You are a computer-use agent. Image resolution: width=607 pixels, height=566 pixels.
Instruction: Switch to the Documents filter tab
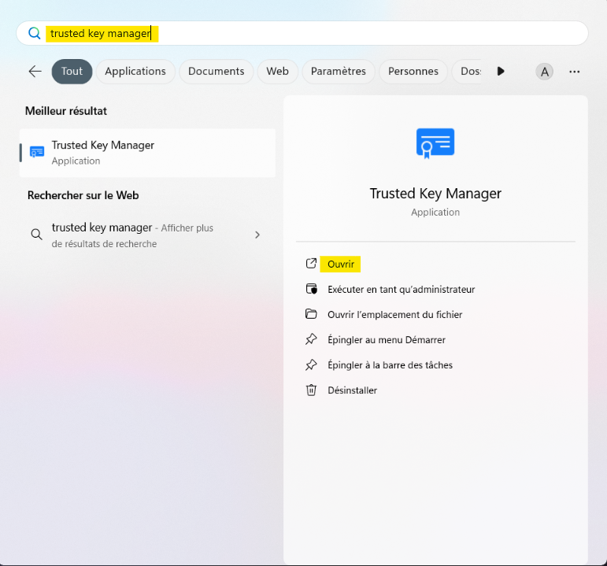(216, 72)
